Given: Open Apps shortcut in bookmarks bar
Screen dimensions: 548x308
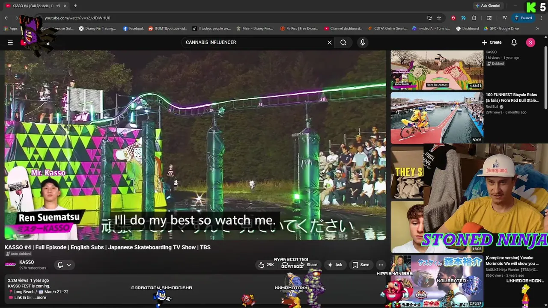Looking at the screenshot, I should tap(10, 29).
